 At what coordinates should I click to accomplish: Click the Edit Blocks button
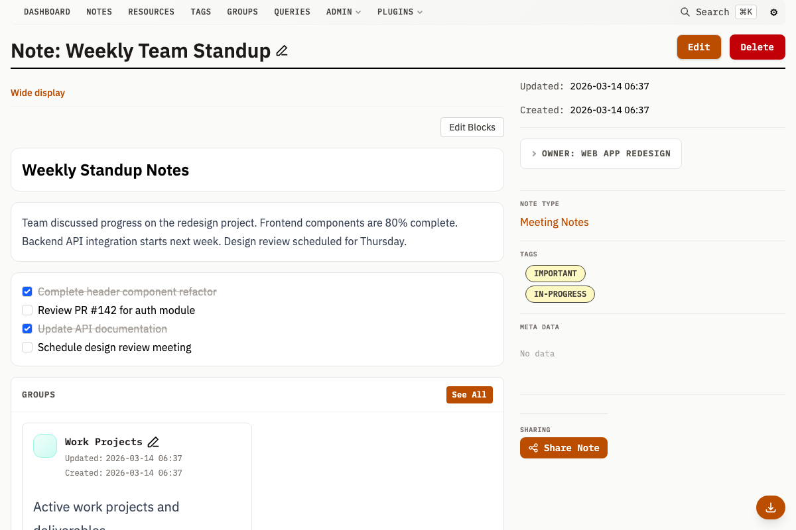click(472, 127)
